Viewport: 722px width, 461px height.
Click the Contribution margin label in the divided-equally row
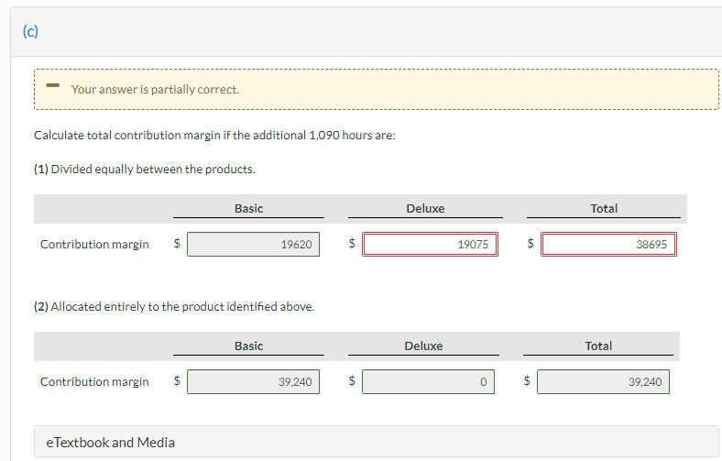[x=94, y=245]
